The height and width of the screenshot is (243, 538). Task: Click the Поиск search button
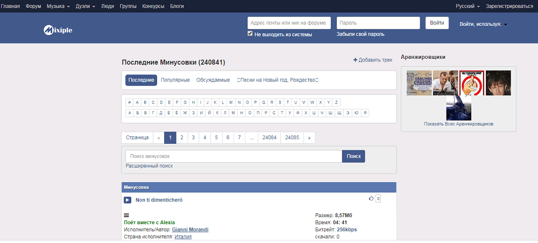pos(353,156)
